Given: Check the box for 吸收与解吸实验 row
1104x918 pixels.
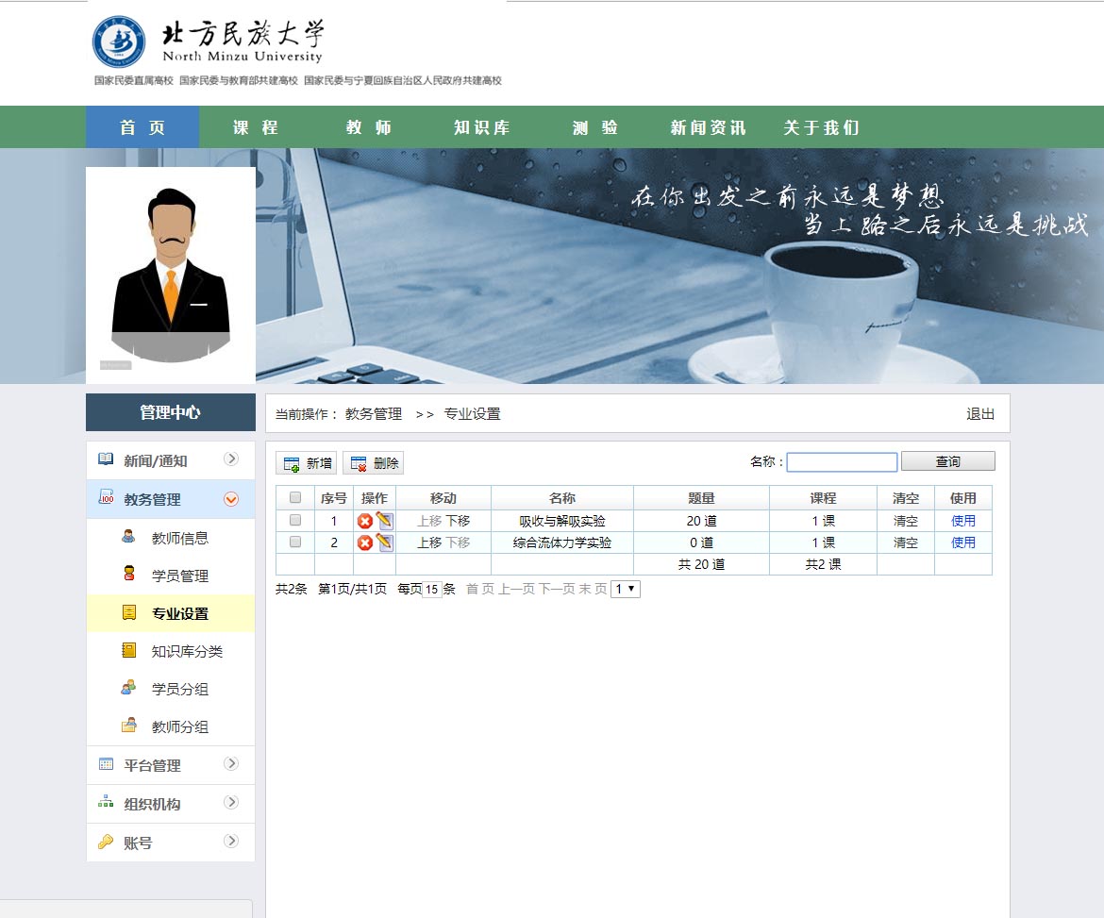Looking at the screenshot, I should [295, 521].
